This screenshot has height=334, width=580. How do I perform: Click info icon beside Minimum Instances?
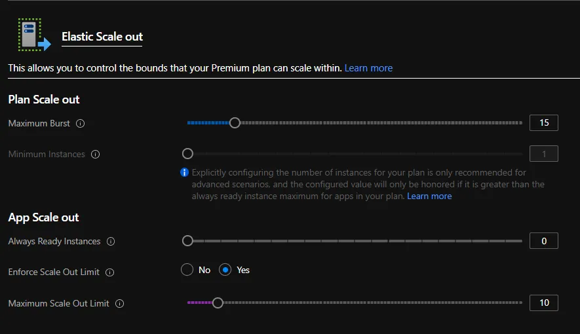point(96,155)
